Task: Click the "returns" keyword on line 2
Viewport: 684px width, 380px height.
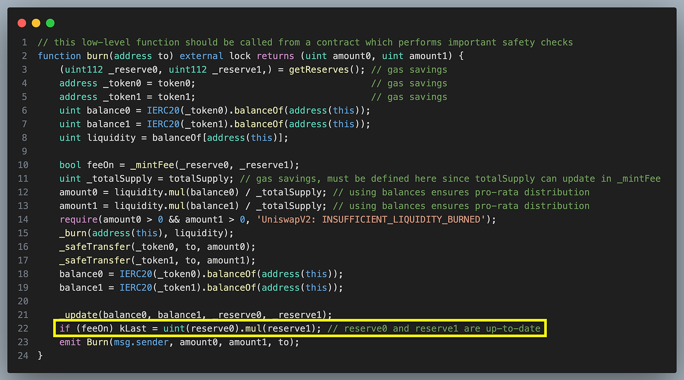Action: [275, 56]
